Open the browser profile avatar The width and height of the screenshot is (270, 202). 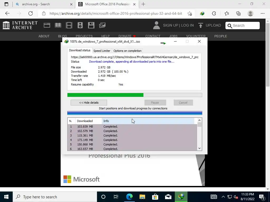click(250, 13)
